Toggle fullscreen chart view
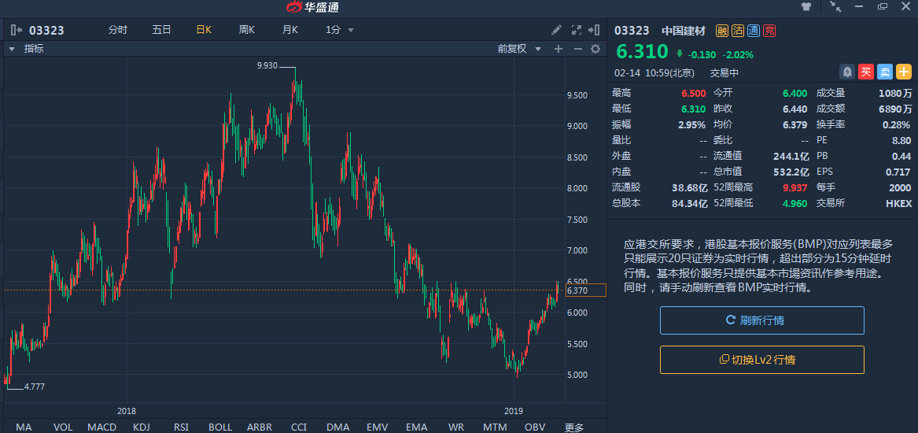The height and width of the screenshot is (433, 918). tap(576, 30)
